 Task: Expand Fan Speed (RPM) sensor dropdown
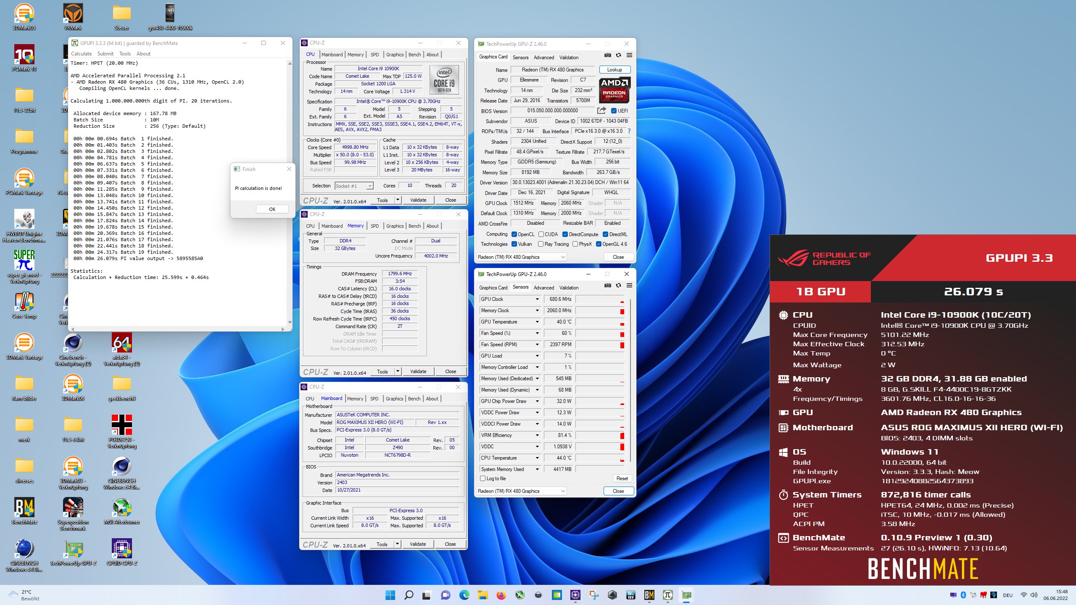click(537, 345)
